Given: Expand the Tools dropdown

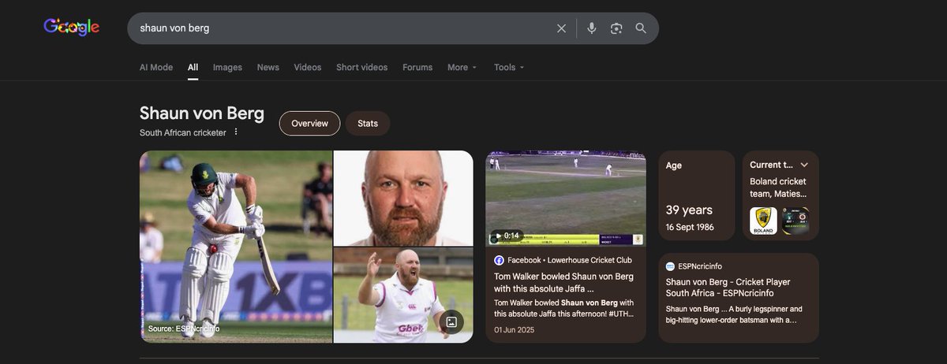Looking at the screenshot, I should point(509,67).
